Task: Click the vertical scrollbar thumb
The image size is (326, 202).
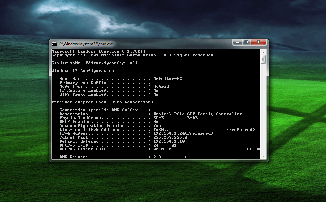Action: click(263, 59)
